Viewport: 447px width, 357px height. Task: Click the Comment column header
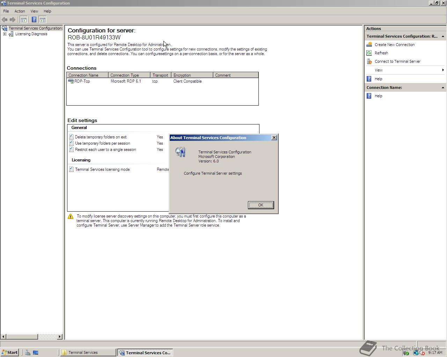(236, 75)
